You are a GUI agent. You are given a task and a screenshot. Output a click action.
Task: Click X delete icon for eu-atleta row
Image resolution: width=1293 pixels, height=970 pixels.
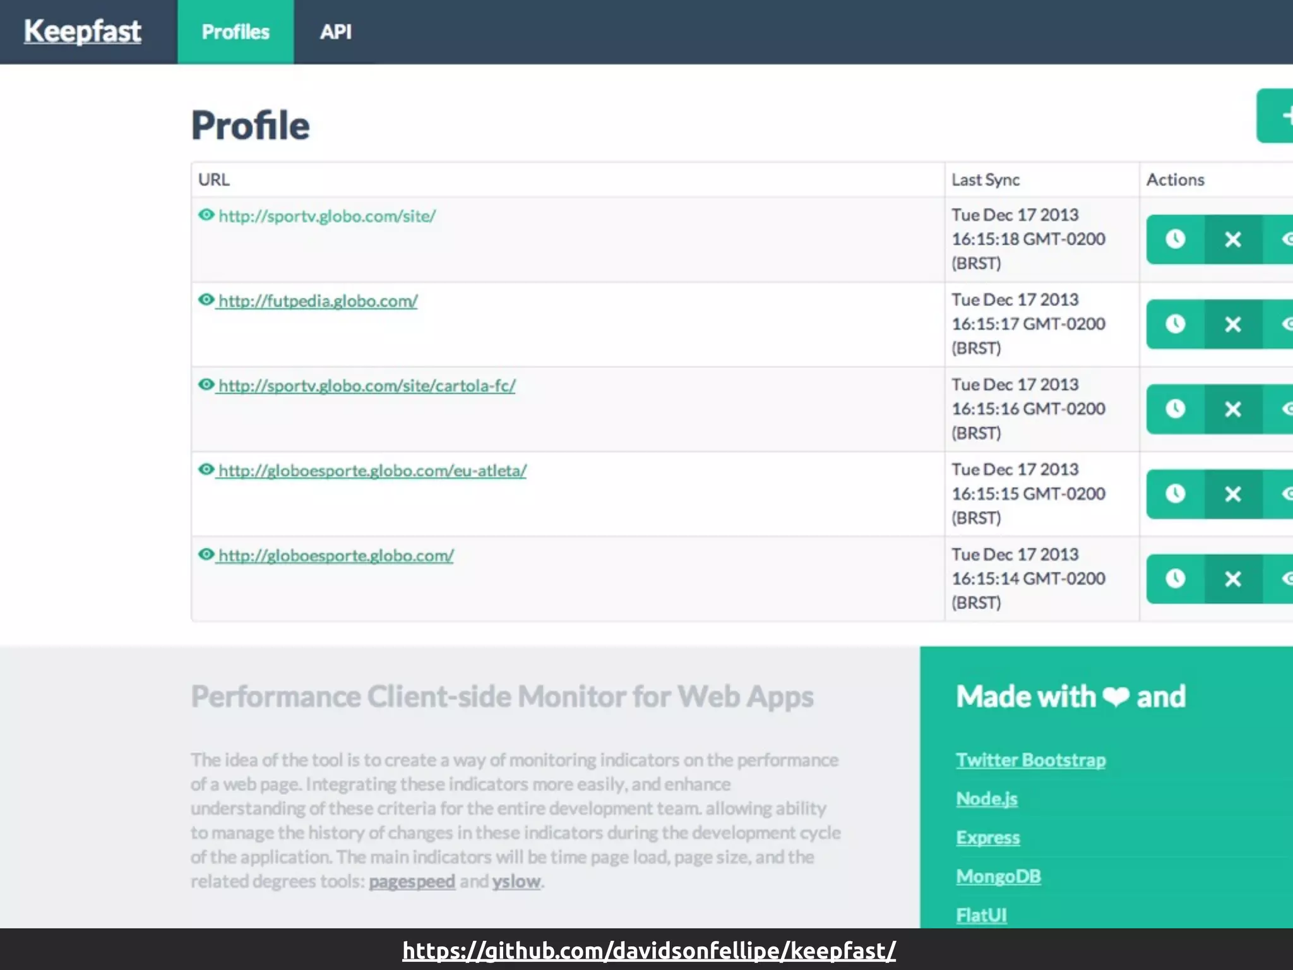[x=1232, y=494]
